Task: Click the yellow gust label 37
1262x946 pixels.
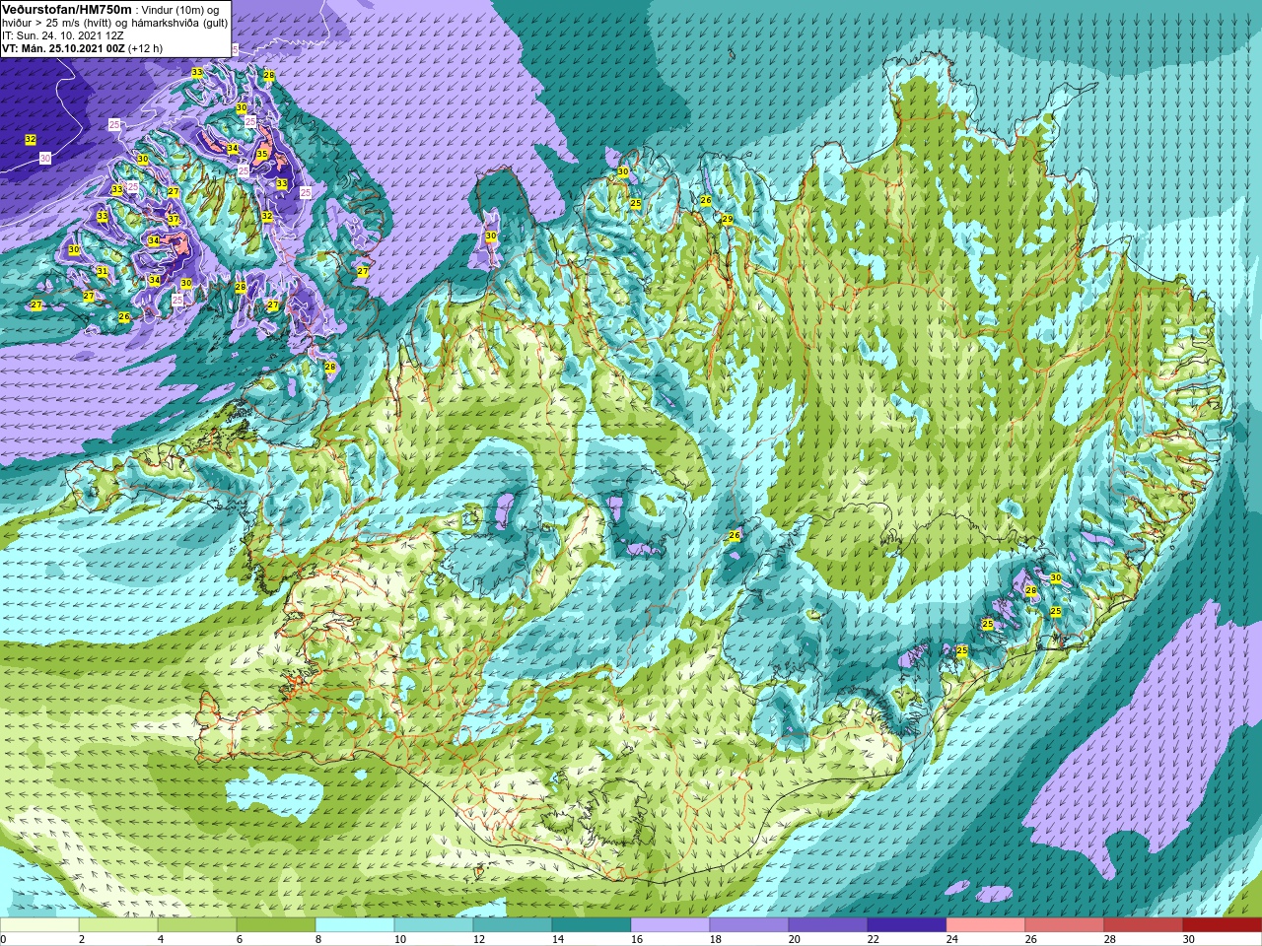Action: pos(174,219)
